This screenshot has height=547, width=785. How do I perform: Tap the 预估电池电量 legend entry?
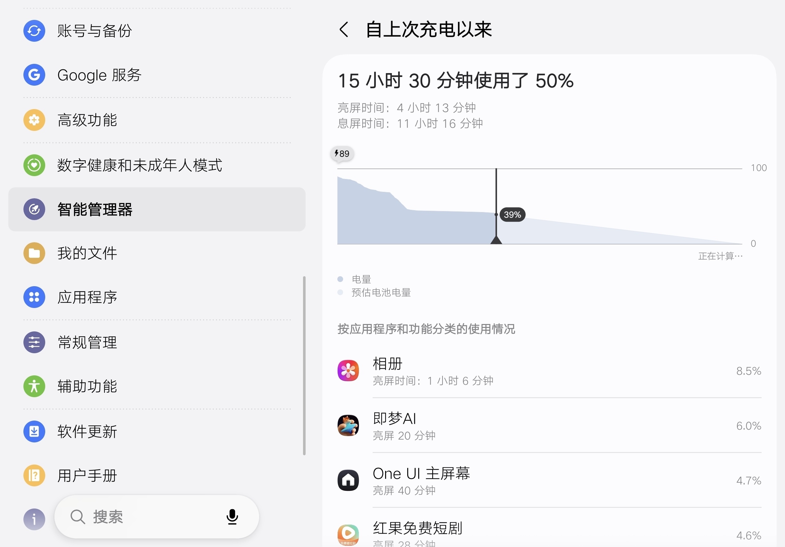[x=374, y=293]
